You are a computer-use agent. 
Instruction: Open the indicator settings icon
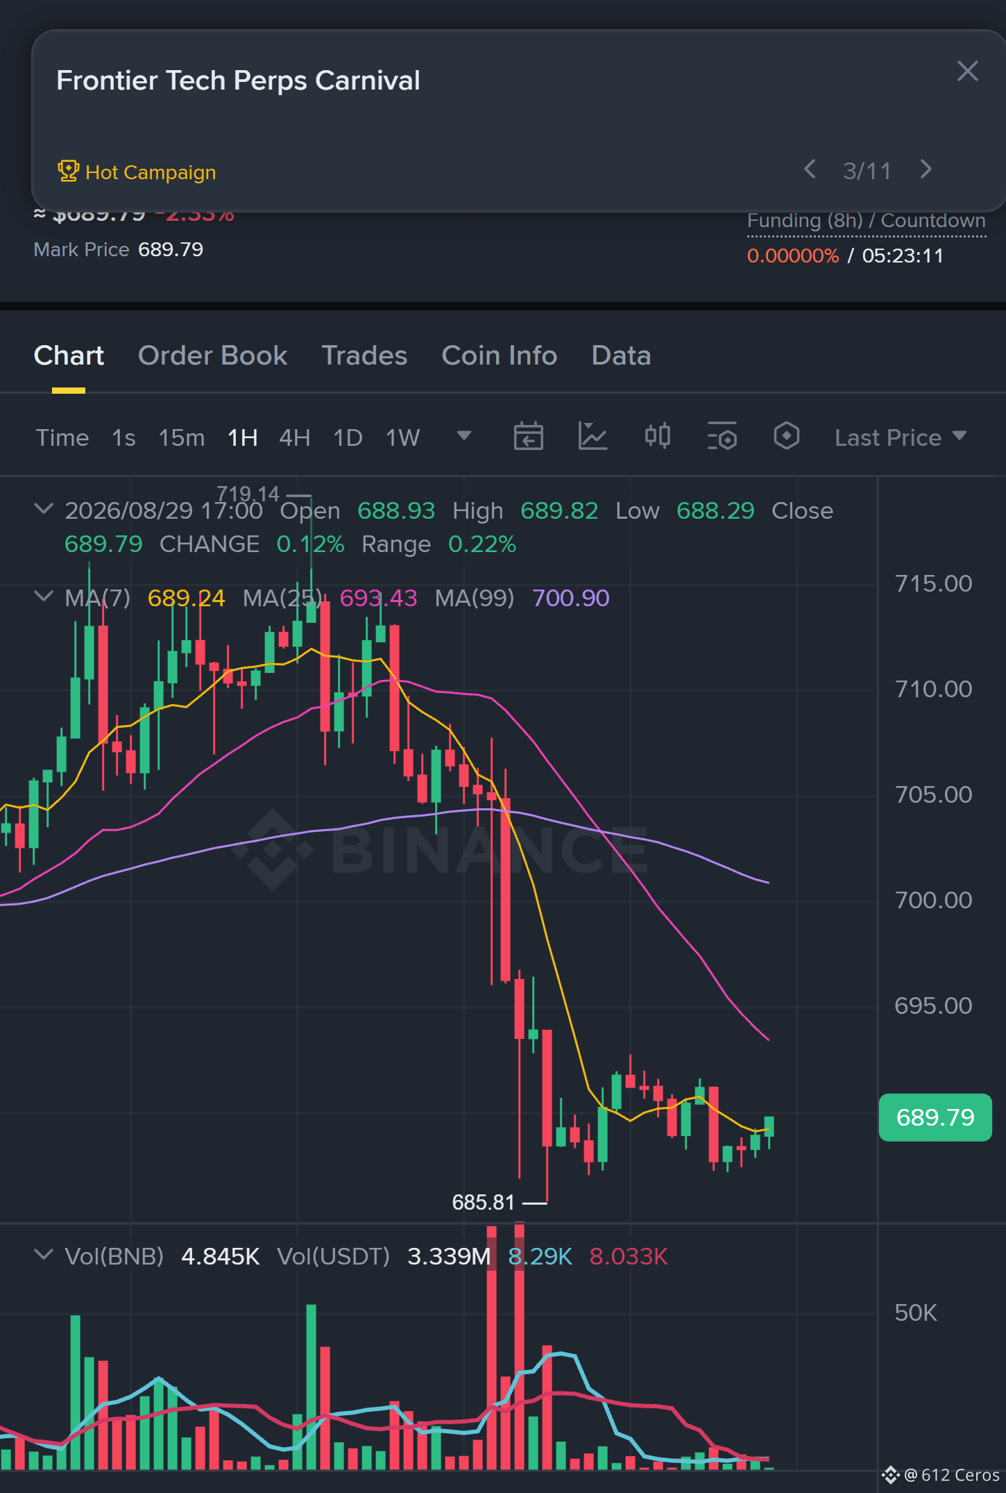pos(722,437)
